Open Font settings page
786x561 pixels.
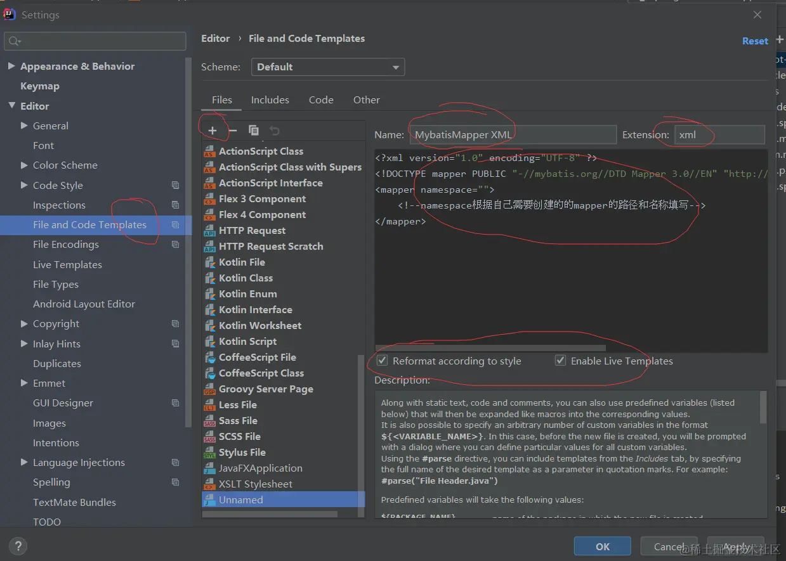point(43,146)
